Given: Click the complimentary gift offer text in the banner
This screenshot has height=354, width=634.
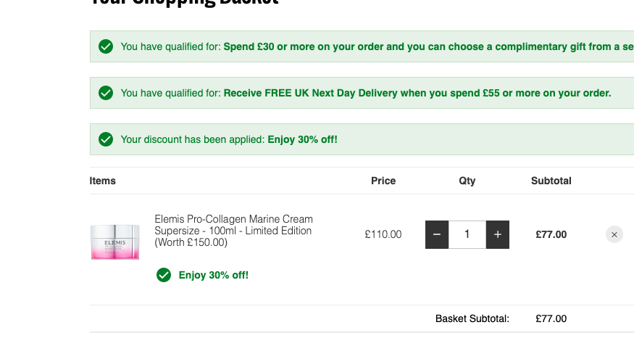Looking at the screenshot, I should click(429, 46).
